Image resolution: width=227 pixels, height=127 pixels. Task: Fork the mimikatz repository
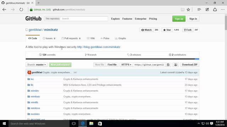[x=188, y=30]
